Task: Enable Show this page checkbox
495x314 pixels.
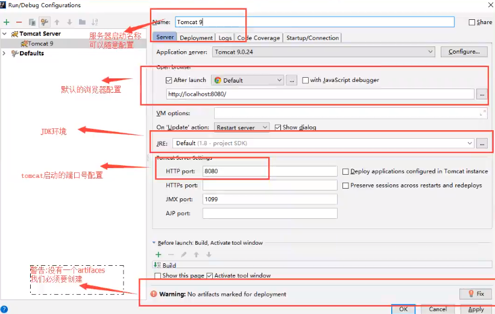Action: (158, 275)
